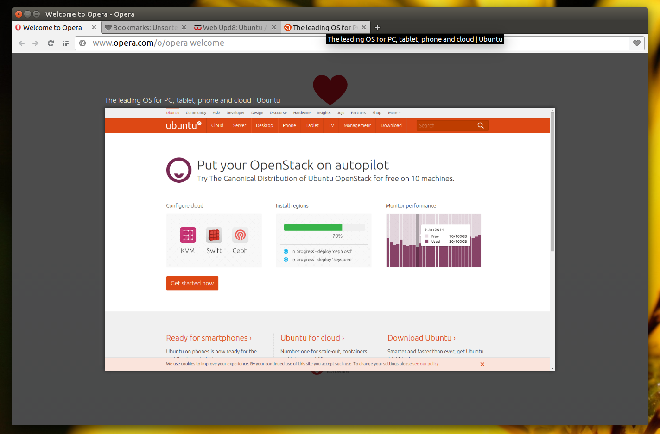This screenshot has height=434, width=660.
Task: Expand the 'More' dropdown in the Ubuntu nav
Action: pos(393,112)
